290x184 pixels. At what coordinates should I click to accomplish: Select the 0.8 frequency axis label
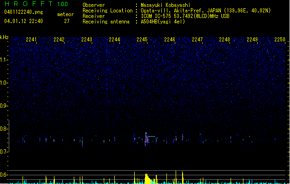point(4,129)
